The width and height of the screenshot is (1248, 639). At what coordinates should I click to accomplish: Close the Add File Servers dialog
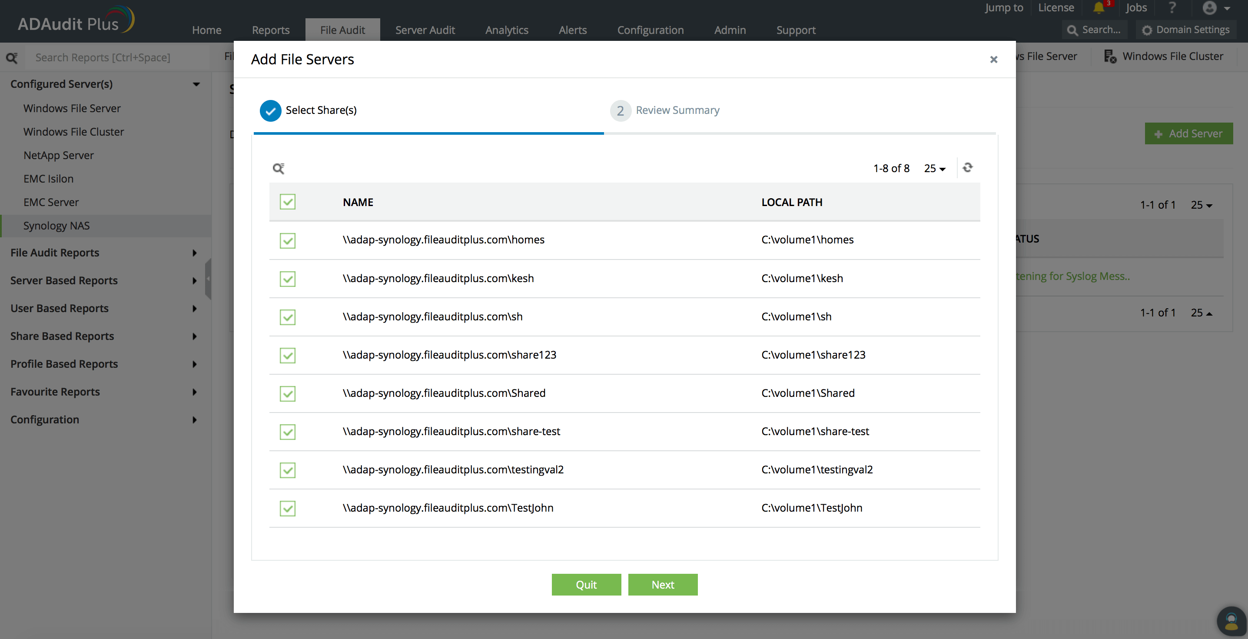(x=994, y=59)
